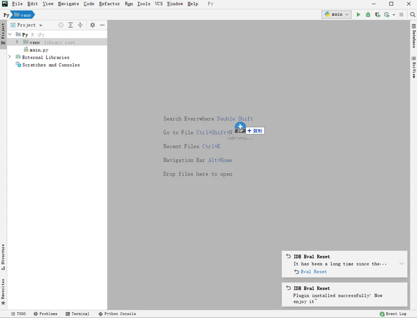This screenshot has width=417, height=318.
Task: Toggle the Project side tool window tab
Action: pyautogui.click(x=3, y=33)
